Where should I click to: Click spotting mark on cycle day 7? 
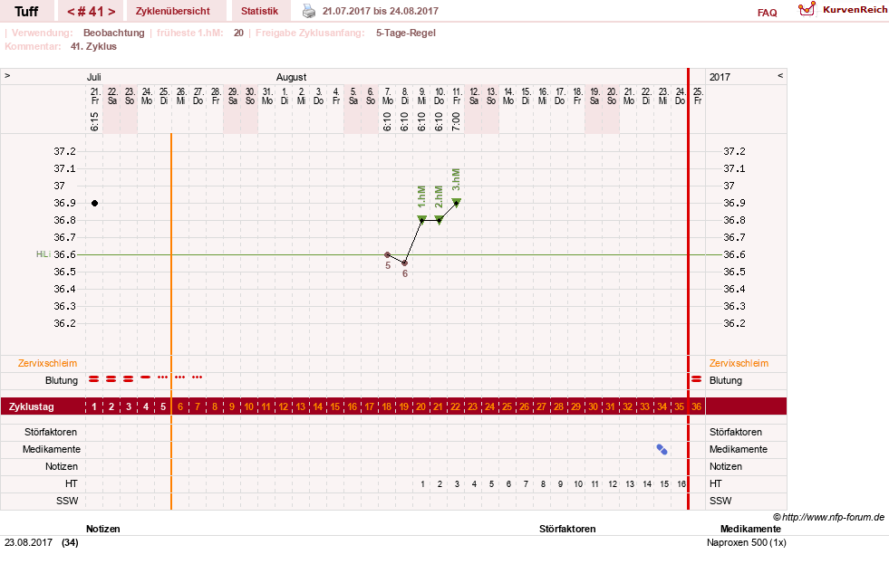197,378
